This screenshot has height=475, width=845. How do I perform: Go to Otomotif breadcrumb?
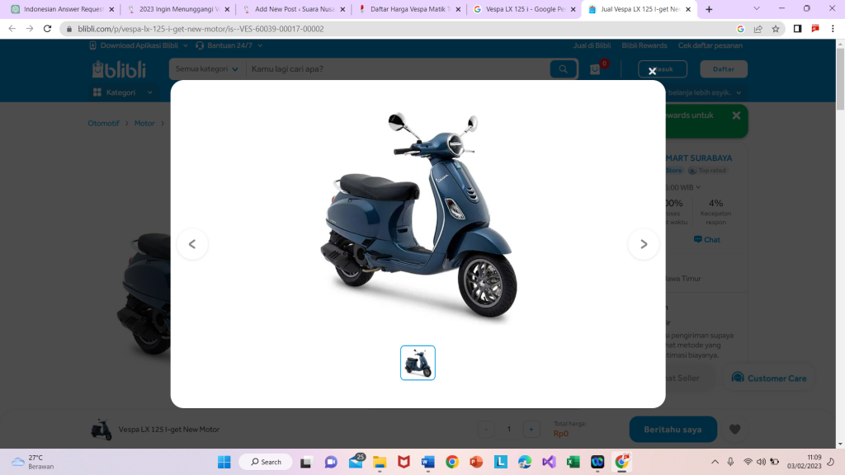pos(103,124)
